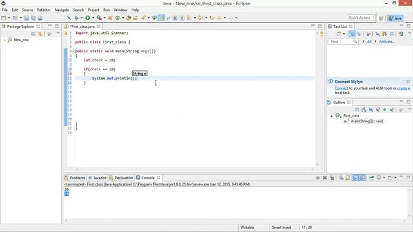Click Clear Console icon
The height and width of the screenshot is (232, 413).
pos(341,178)
